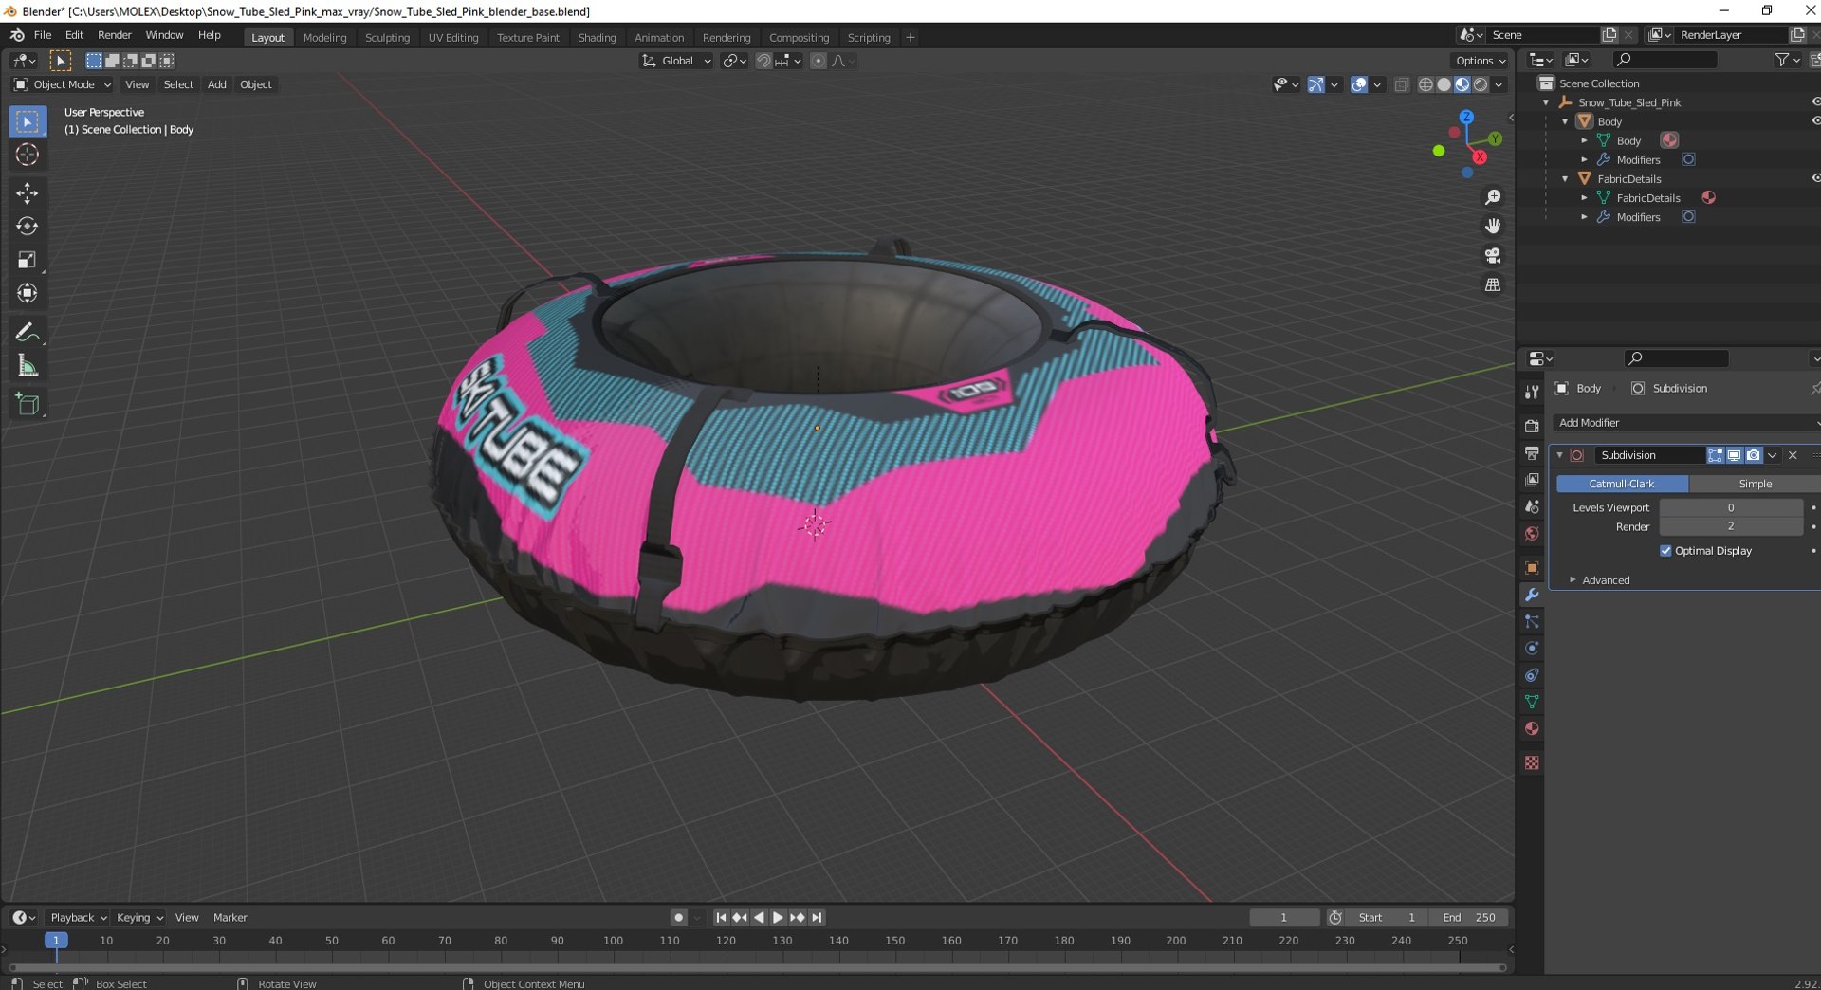Expand Body Modifiers row in outliner
This screenshot has width=1821, height=990.
(x=1584, y=160)
